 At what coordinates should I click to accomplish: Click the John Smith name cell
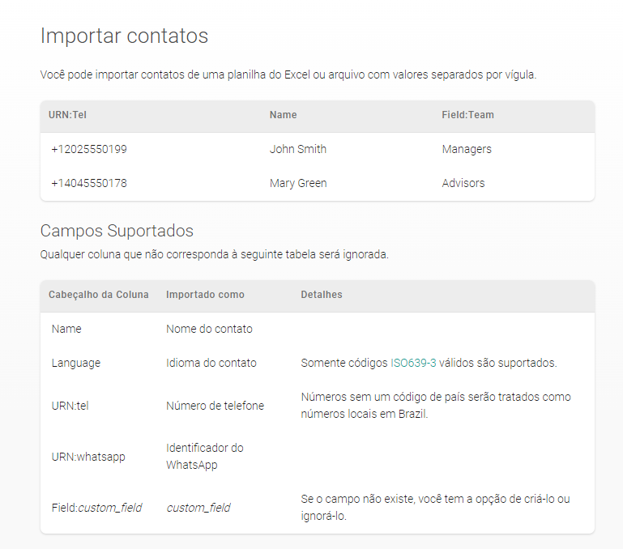[x=298, y=149]
